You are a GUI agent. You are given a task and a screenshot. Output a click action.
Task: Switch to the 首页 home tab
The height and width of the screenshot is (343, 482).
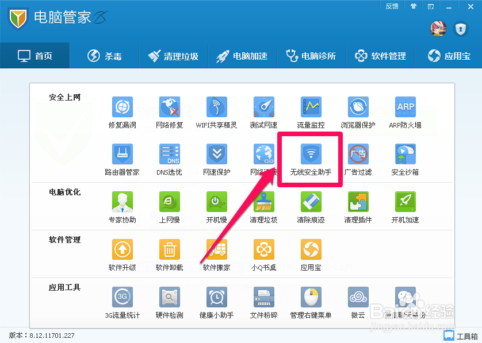[35, 56]
